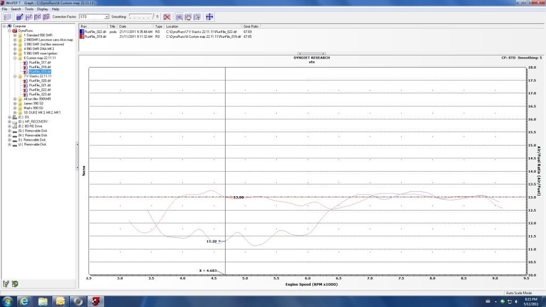Open the Display menu

(x=42, y=9)
